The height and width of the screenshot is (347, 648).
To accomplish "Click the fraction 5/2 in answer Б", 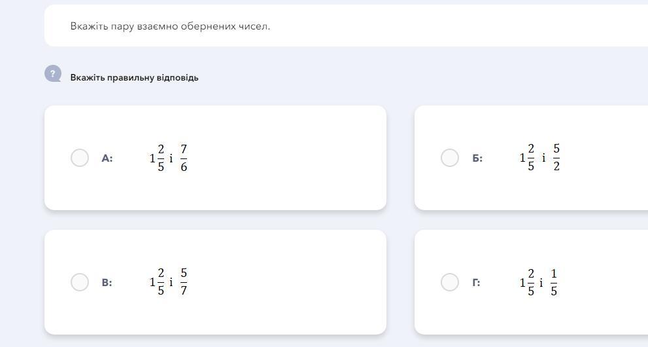I will pos(556,158).
